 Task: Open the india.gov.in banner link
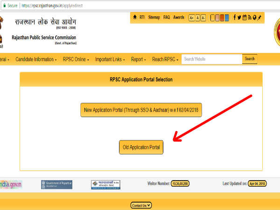pyautogui.click(x=11, y=184)
